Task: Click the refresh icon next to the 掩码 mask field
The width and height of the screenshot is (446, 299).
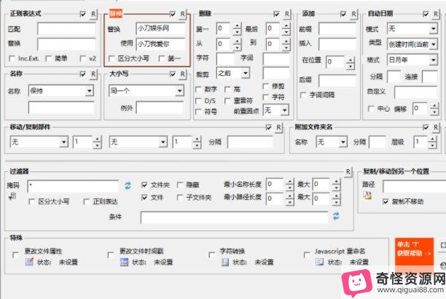Action: [x=128, y=185]
